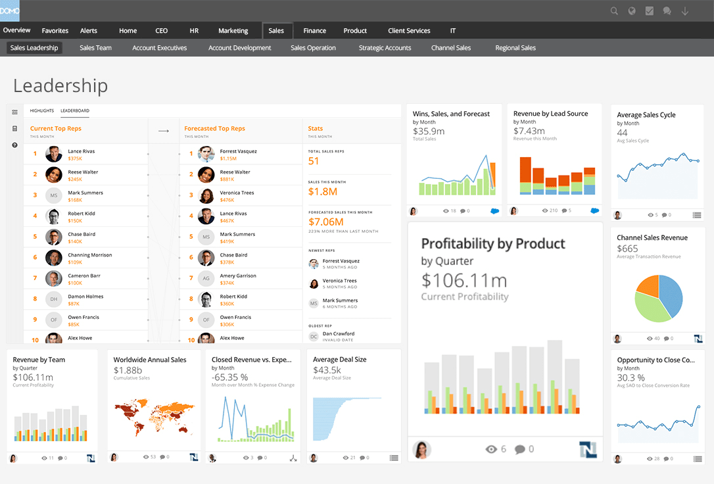Click Worldwide Annual Sales map chart
This screenshot has width=714, height=484.
coord(155,417)
